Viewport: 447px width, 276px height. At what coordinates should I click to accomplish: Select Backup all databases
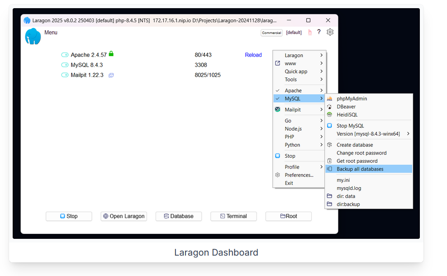click(360, 169)
